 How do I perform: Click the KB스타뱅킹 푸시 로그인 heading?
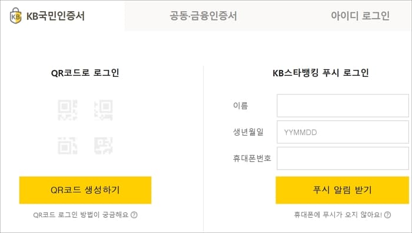pyautogui.click(x=321, y=73)
